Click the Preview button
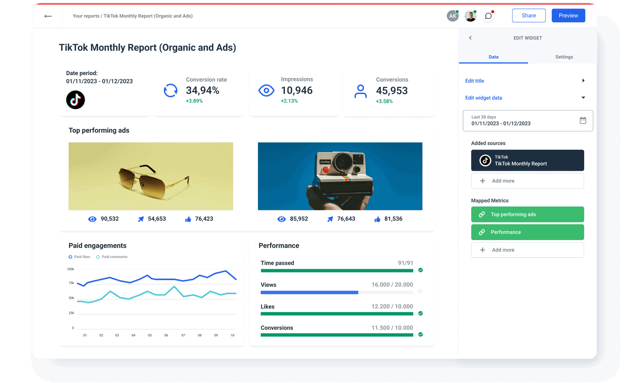This screenshot has width=630, height=383. pyautogui.click(x=568, y=15)
